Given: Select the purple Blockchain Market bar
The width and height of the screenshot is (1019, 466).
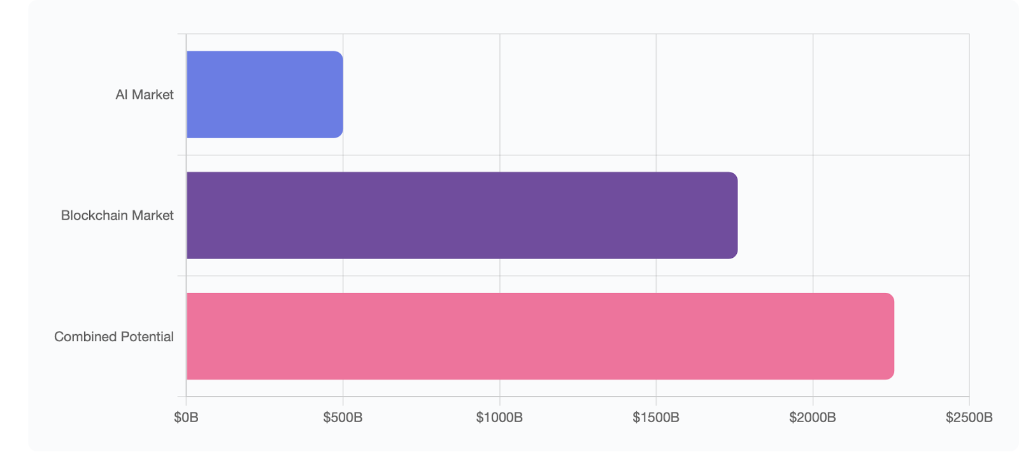Looking at the screenshot, I should point(462,215).
